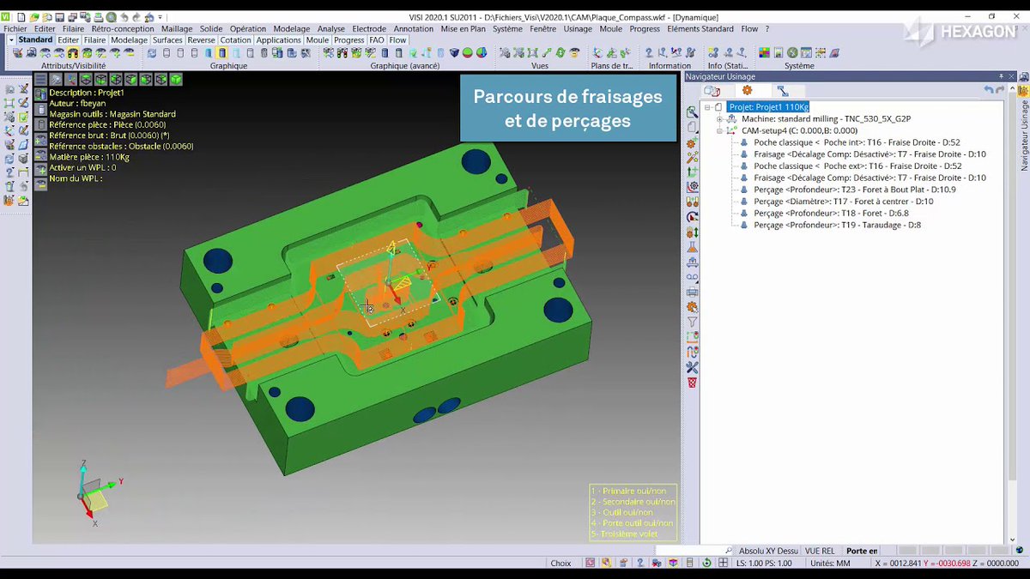Open the FAO menu
Viewport: 1030px width, 579px height.
point(377,39)
